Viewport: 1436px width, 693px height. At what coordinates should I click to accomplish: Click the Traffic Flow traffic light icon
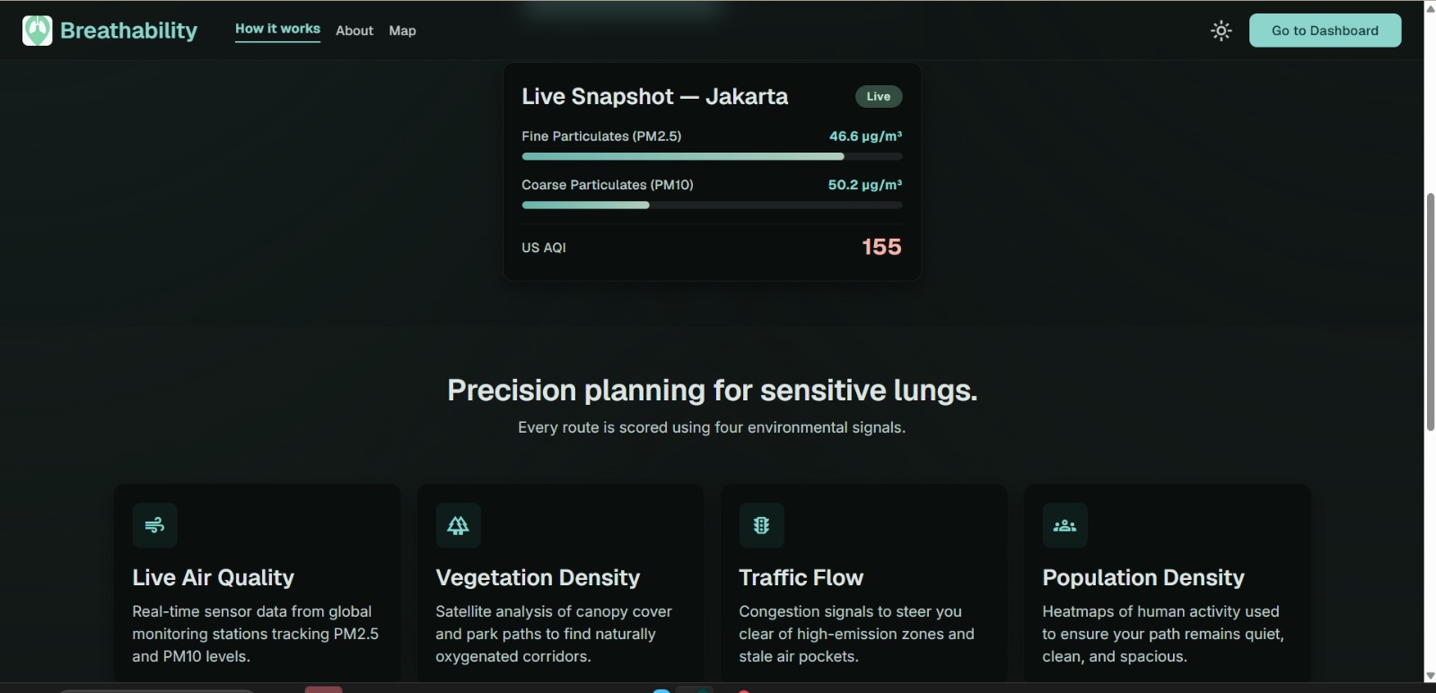coord(761,525)
